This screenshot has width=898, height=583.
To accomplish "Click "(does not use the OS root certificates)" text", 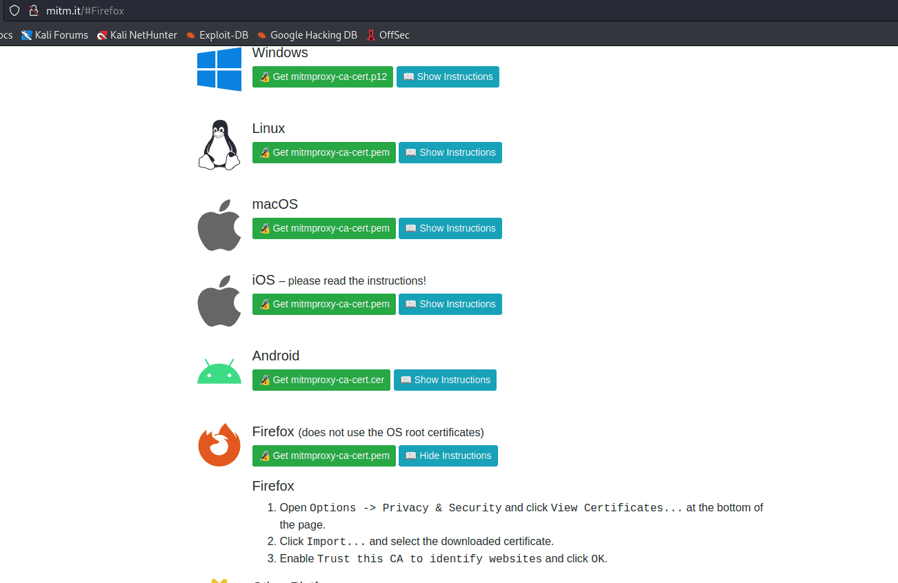I will [x=391, y=433].
